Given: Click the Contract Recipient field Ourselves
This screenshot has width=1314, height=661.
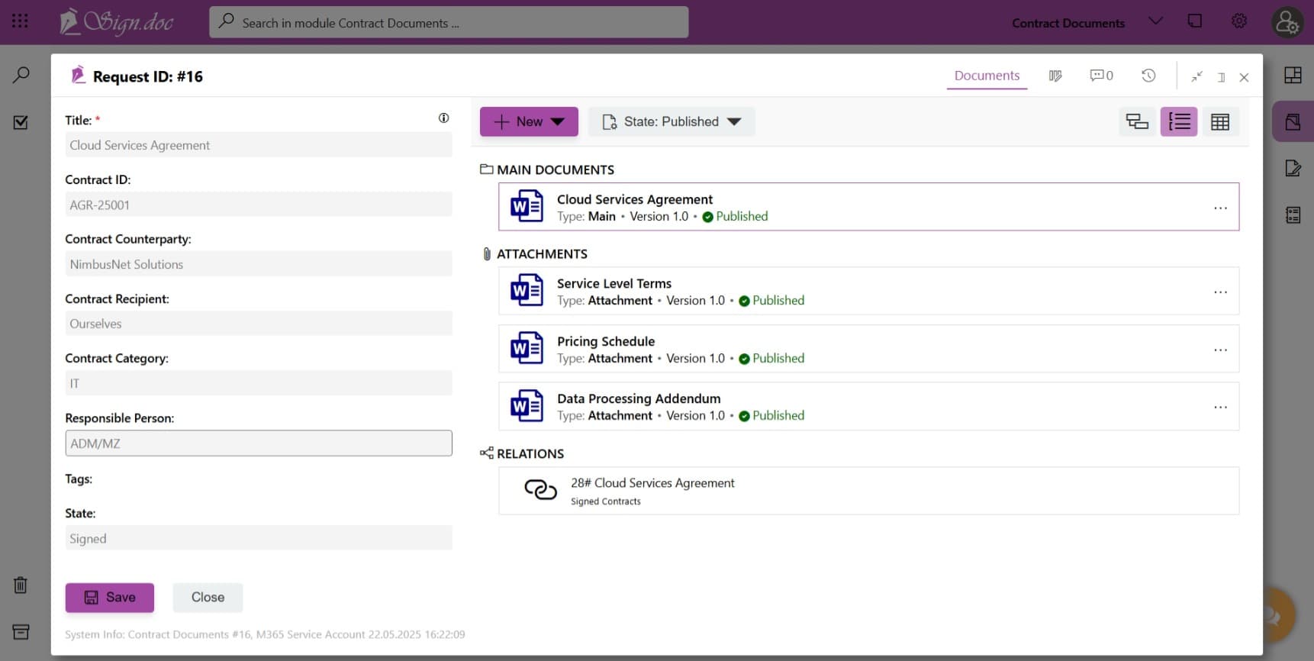Looking at the screenshot, I should tap(259, 324).
